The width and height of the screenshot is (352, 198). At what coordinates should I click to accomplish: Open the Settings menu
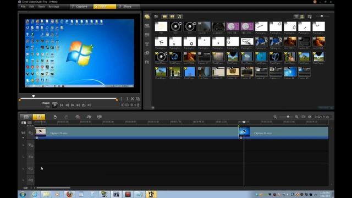pos(54,7)
